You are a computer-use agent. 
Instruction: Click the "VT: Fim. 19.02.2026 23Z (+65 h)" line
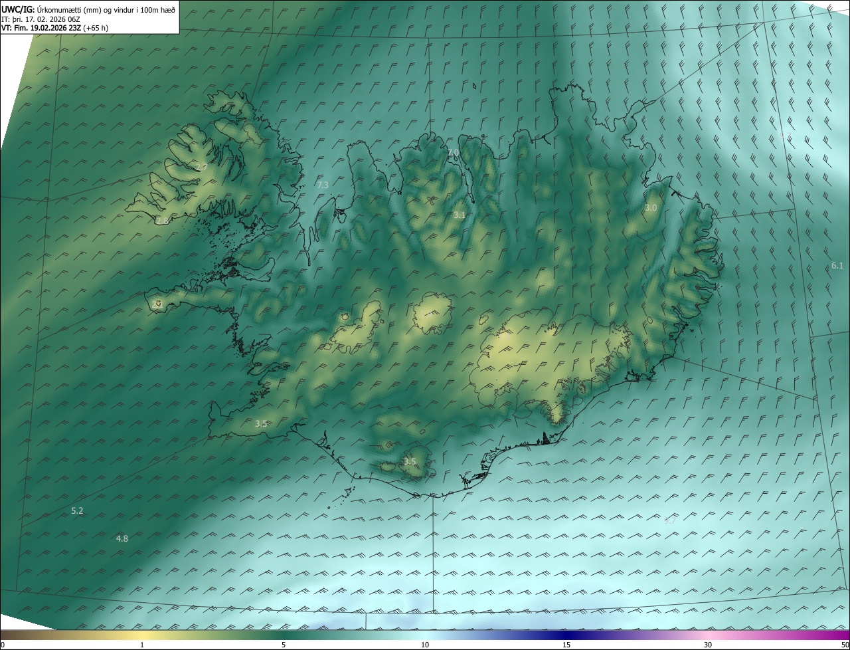(54, 28)
